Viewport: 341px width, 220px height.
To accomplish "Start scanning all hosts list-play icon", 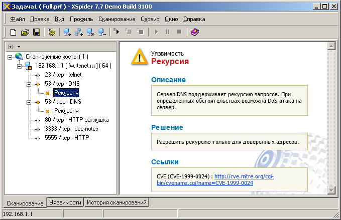I will 117,32.
